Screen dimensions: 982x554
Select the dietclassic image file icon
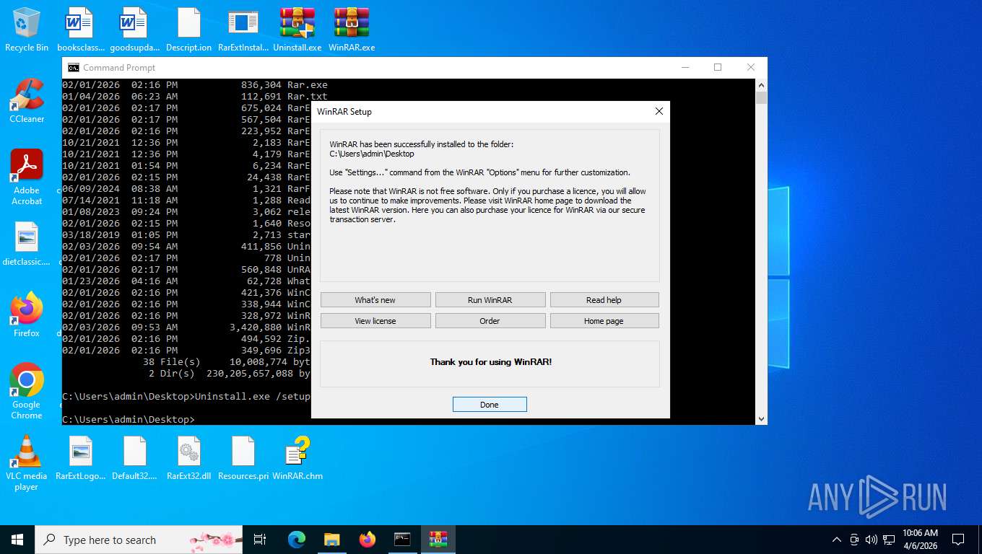27,244
